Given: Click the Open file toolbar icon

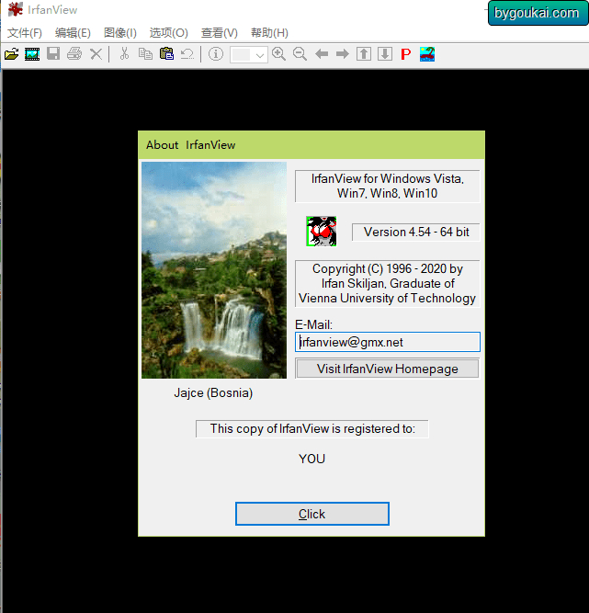Looking at the screenshot, I should point(11,54).
